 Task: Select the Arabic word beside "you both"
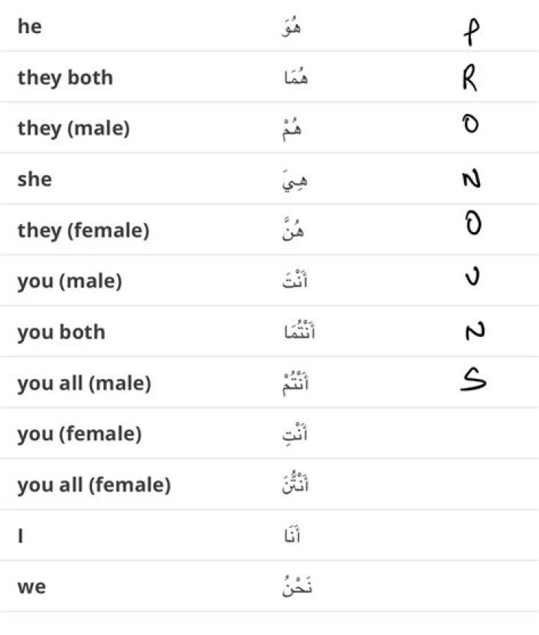[298, 332]
